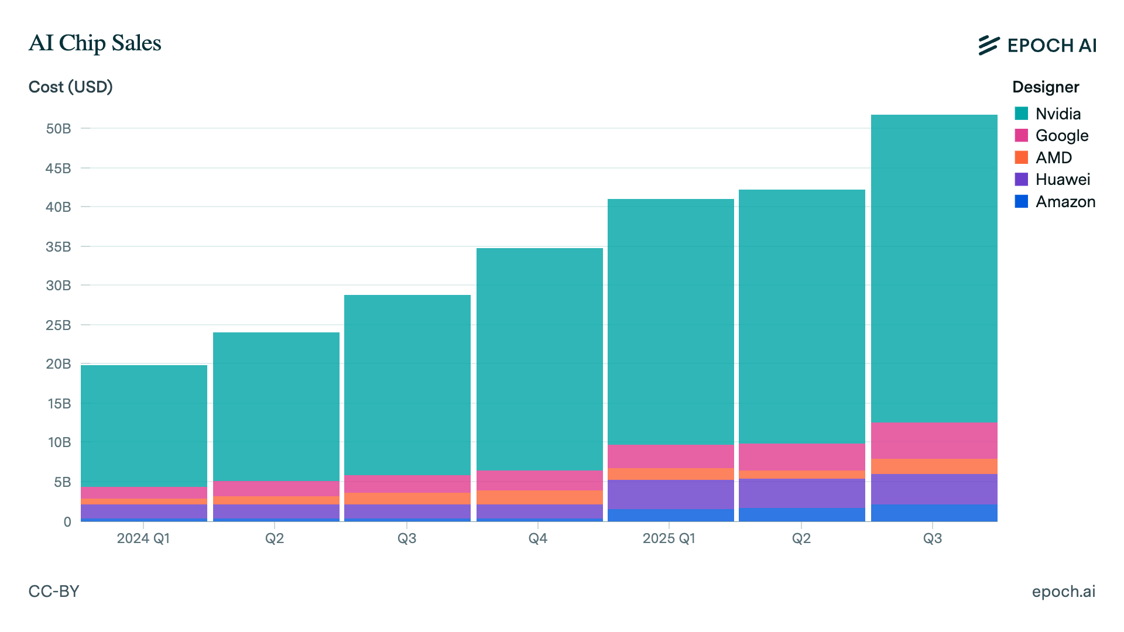Select the Amazon legend label
Screen dimensions: 1124x632
pyautogui.click(x=1065, y=201)
